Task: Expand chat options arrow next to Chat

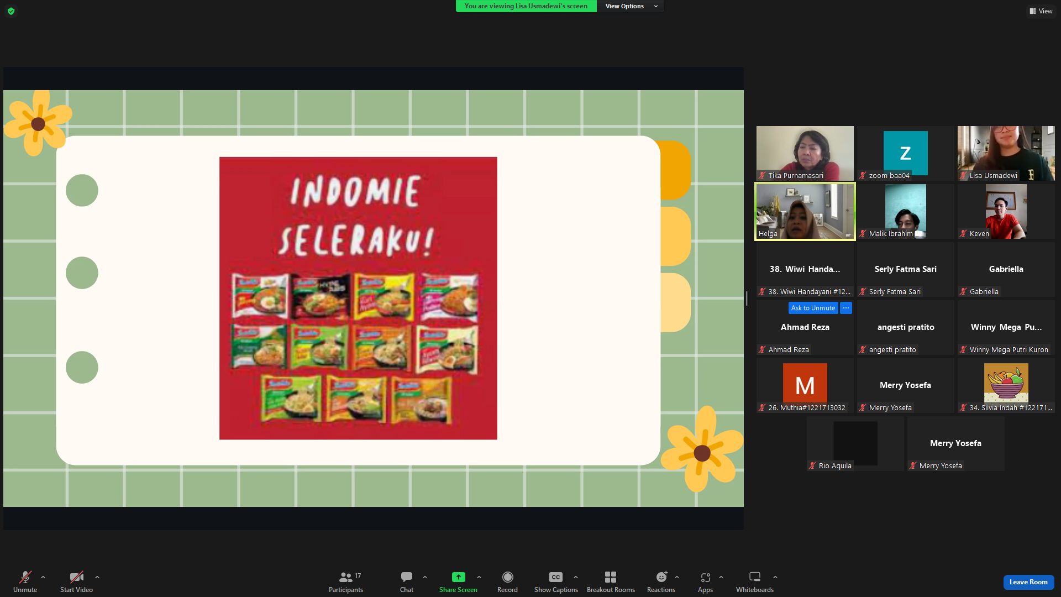Action: point(425,577)
